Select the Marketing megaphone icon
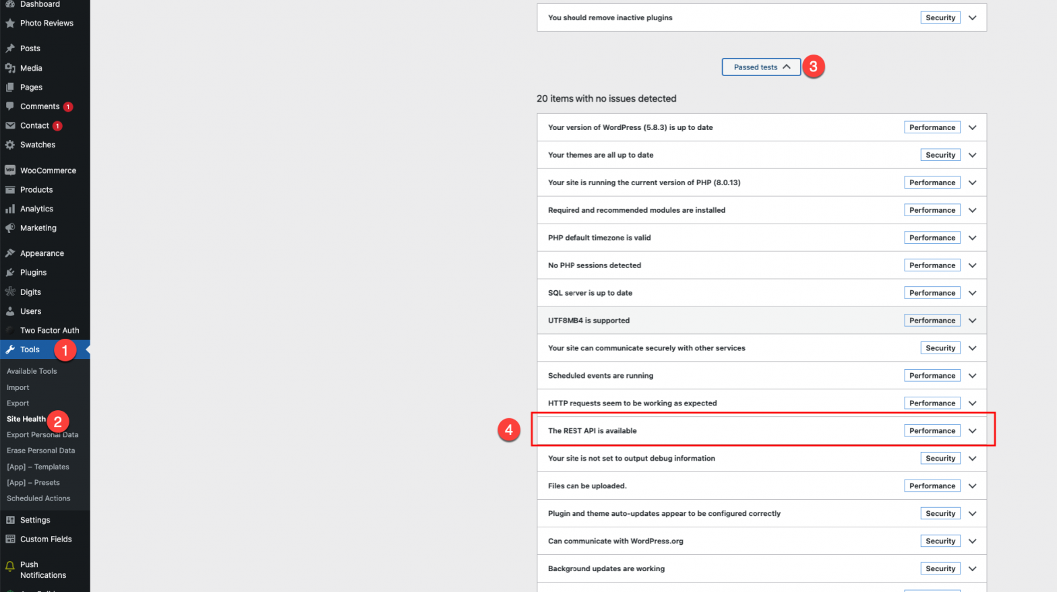1057x592 pixels. click(x=9, y=228)
